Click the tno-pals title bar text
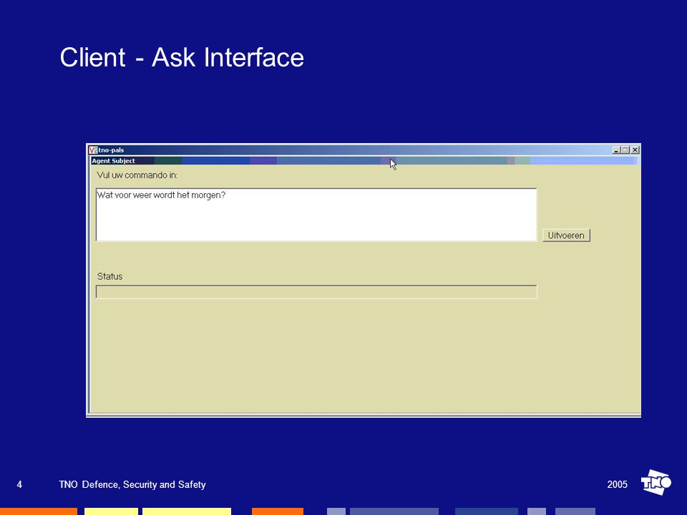The width and height of the screenshot is (687, 515). tap(112, 149)
